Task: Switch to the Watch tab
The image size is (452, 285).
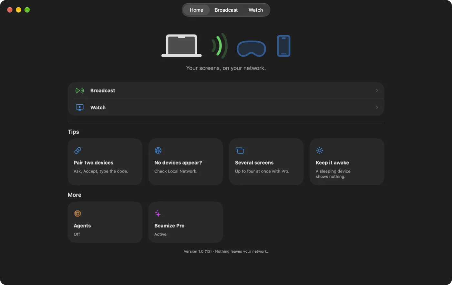Action: 256,10
